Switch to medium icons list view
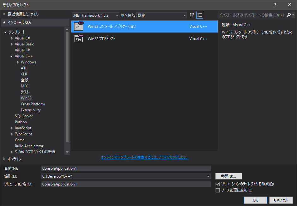The height and width of the screenshot is (206, 297). click(x=200, y=15)
